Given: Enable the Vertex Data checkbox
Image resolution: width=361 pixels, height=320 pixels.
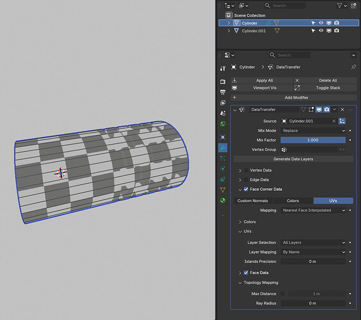Looking at the screenshot, I should [x=246, y=170].
